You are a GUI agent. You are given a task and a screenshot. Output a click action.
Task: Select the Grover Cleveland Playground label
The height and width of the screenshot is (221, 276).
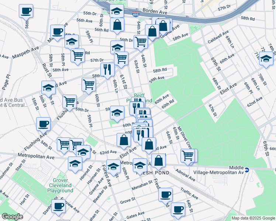click(60, 188)
